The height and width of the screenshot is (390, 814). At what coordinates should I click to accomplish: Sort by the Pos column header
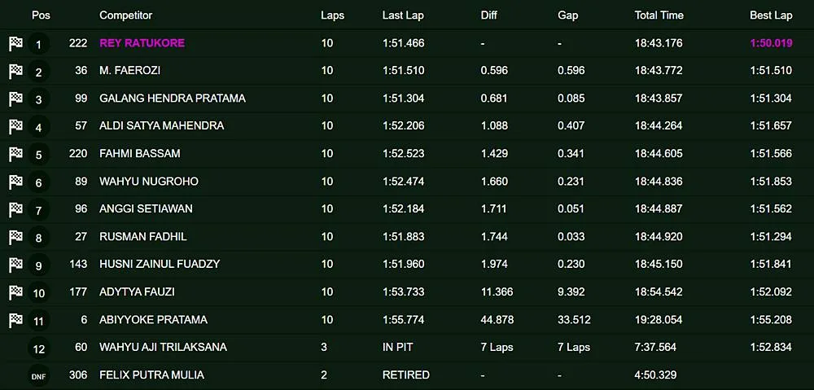pos(41,15)
